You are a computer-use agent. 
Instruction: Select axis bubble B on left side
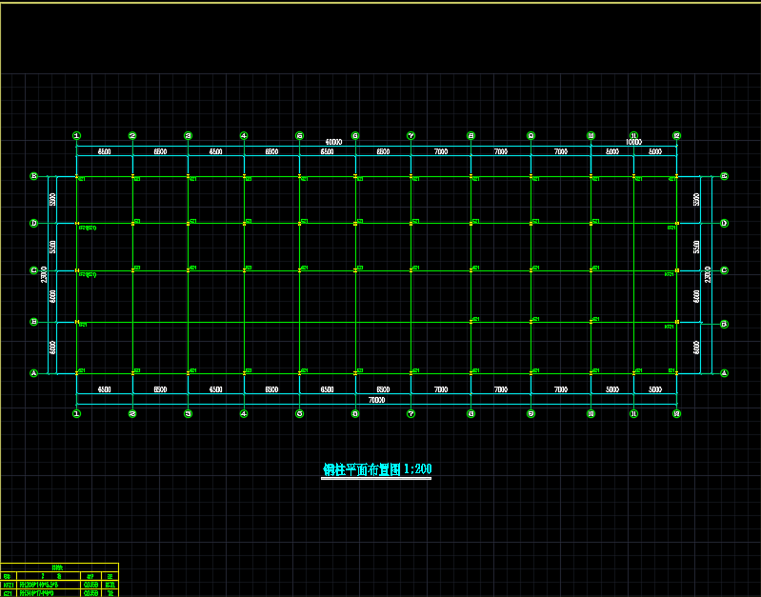(x=33, y=323)
